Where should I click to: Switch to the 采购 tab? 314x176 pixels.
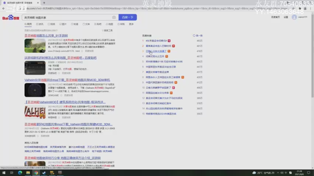pyautogui.click(x=121, y=24)
